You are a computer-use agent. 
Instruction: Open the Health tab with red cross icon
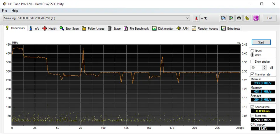[x=49, y=28]
